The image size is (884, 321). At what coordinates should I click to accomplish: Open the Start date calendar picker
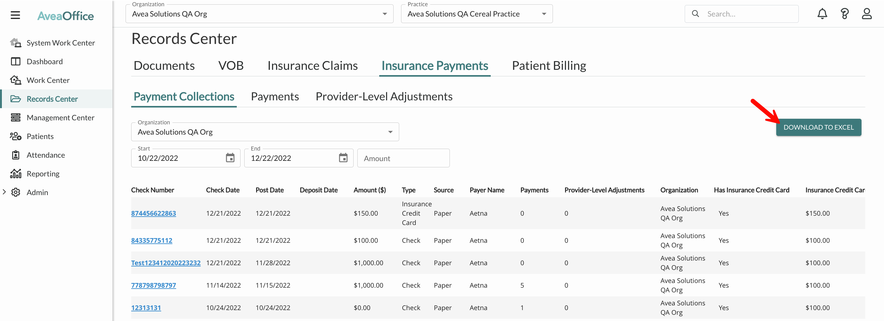pos(230,158)
